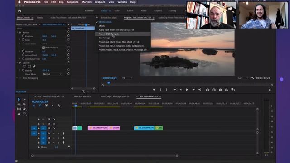Toggle Position animation stopwatch
This screenshot has height=163, width=290.
click(23, 36)
